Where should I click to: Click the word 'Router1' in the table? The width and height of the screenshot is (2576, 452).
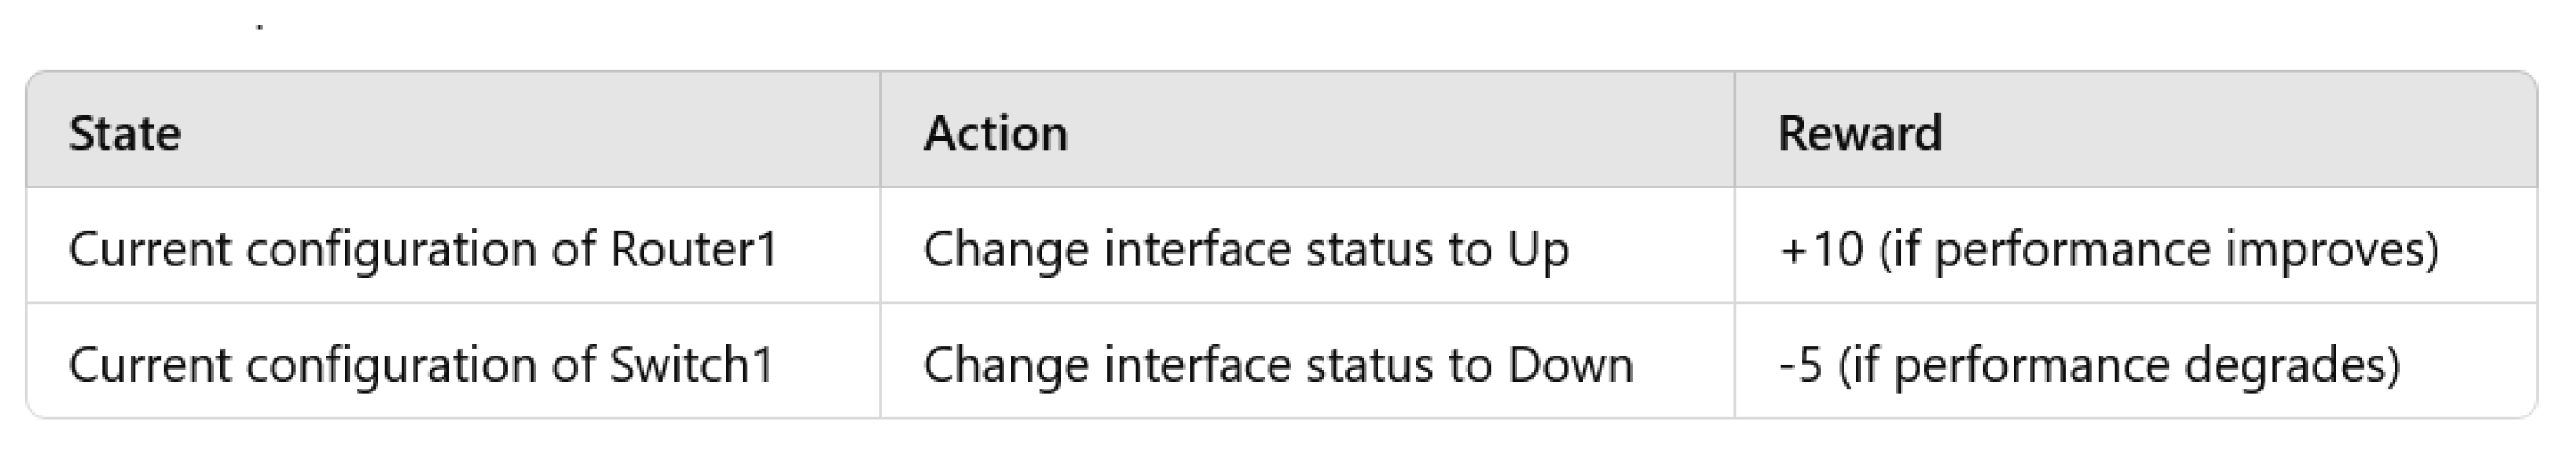click(x=693, y=249)
